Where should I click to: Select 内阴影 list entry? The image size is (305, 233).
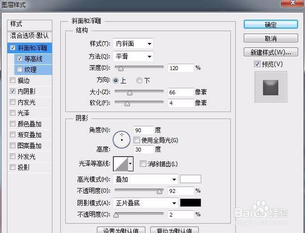pos(30,91)
